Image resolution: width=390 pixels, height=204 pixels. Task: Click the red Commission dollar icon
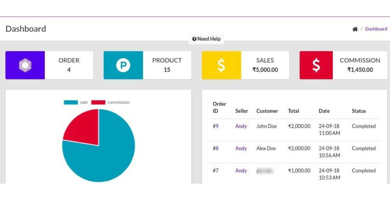click(x=316, y=65)
